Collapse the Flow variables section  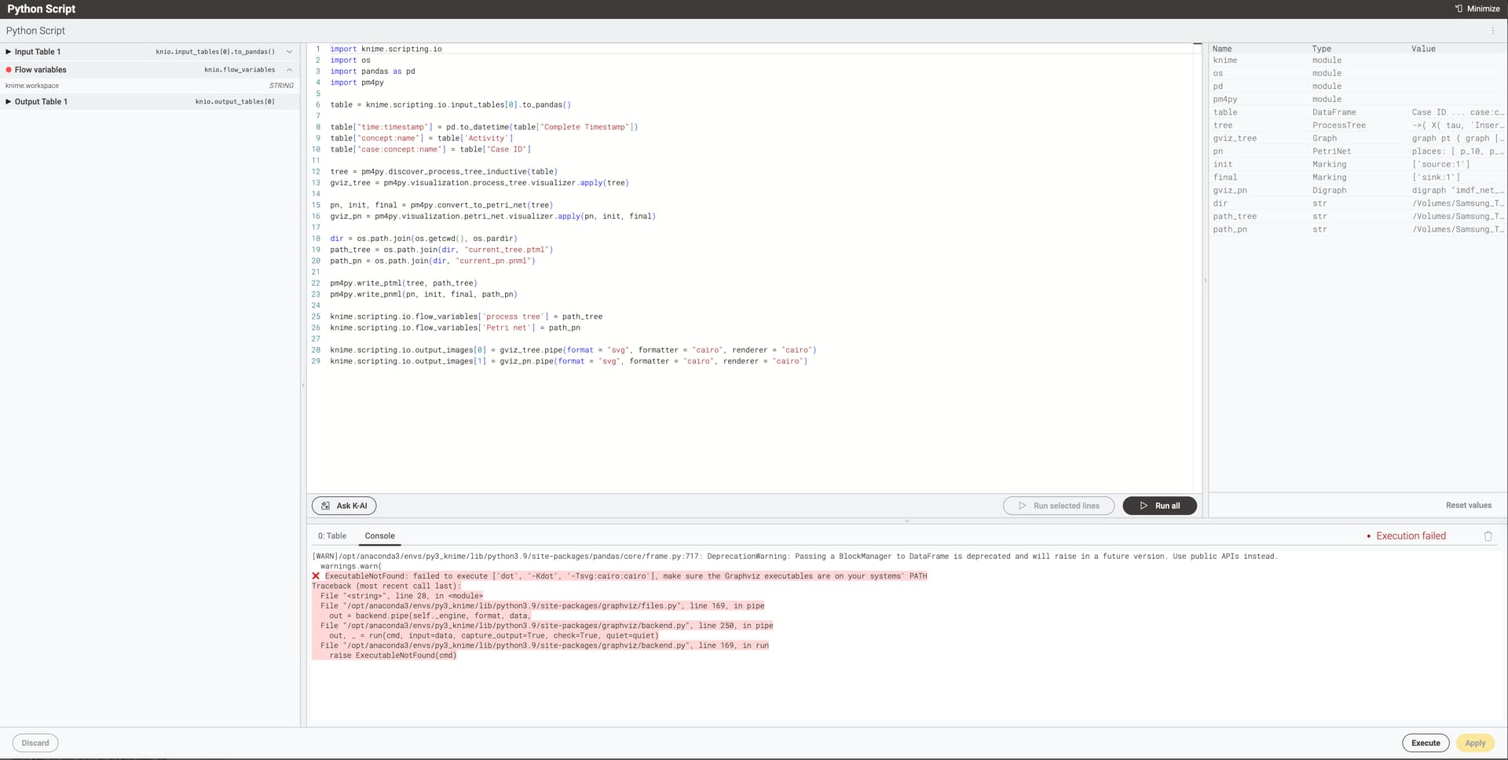289,69
